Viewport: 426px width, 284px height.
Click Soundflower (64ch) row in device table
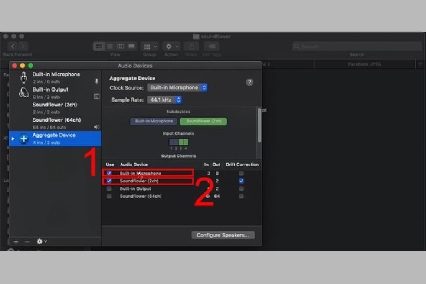(x=181, y=196)
